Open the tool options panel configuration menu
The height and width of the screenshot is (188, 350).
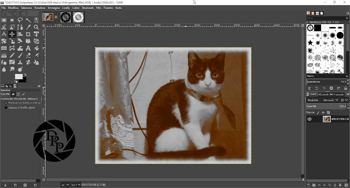point(39,86)
